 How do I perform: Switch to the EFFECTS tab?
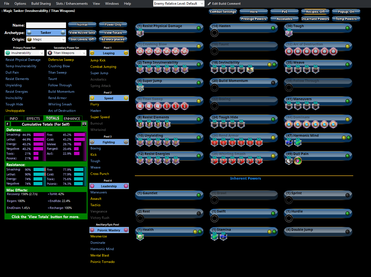(33, 118)
